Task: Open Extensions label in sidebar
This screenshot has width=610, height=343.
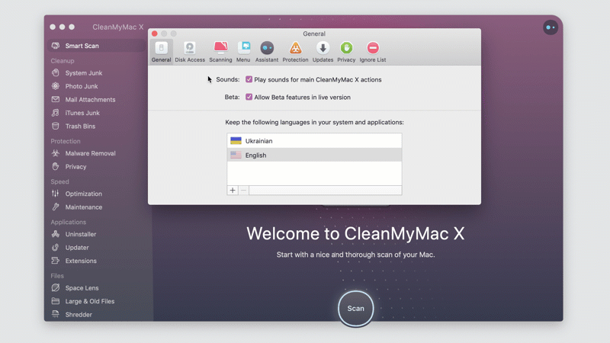Action: click(x=81, y=261)
